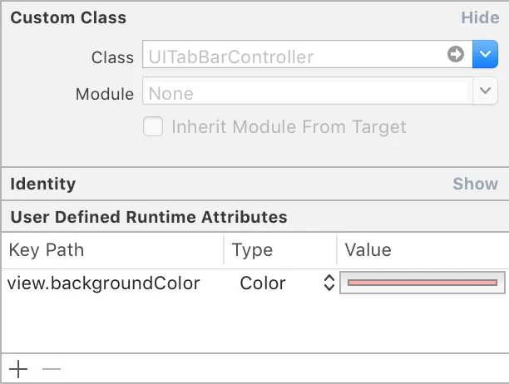Click the Identity section title

(42, 184)
